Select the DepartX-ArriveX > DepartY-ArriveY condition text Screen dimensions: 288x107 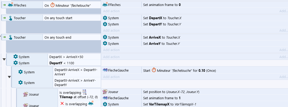click(76, 72)
